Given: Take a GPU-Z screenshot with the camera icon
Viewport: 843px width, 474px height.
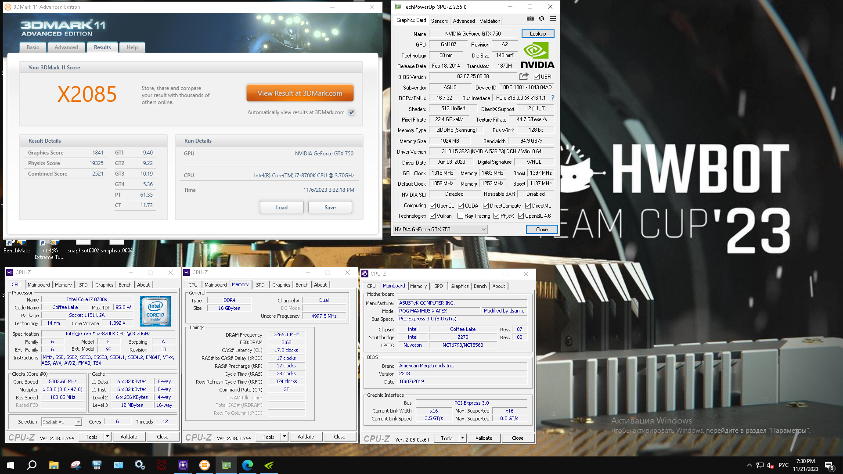Looking at the screenshot, I should tap(530, 18).
